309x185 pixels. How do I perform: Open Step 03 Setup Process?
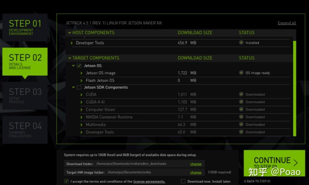(x=25, y=96)
